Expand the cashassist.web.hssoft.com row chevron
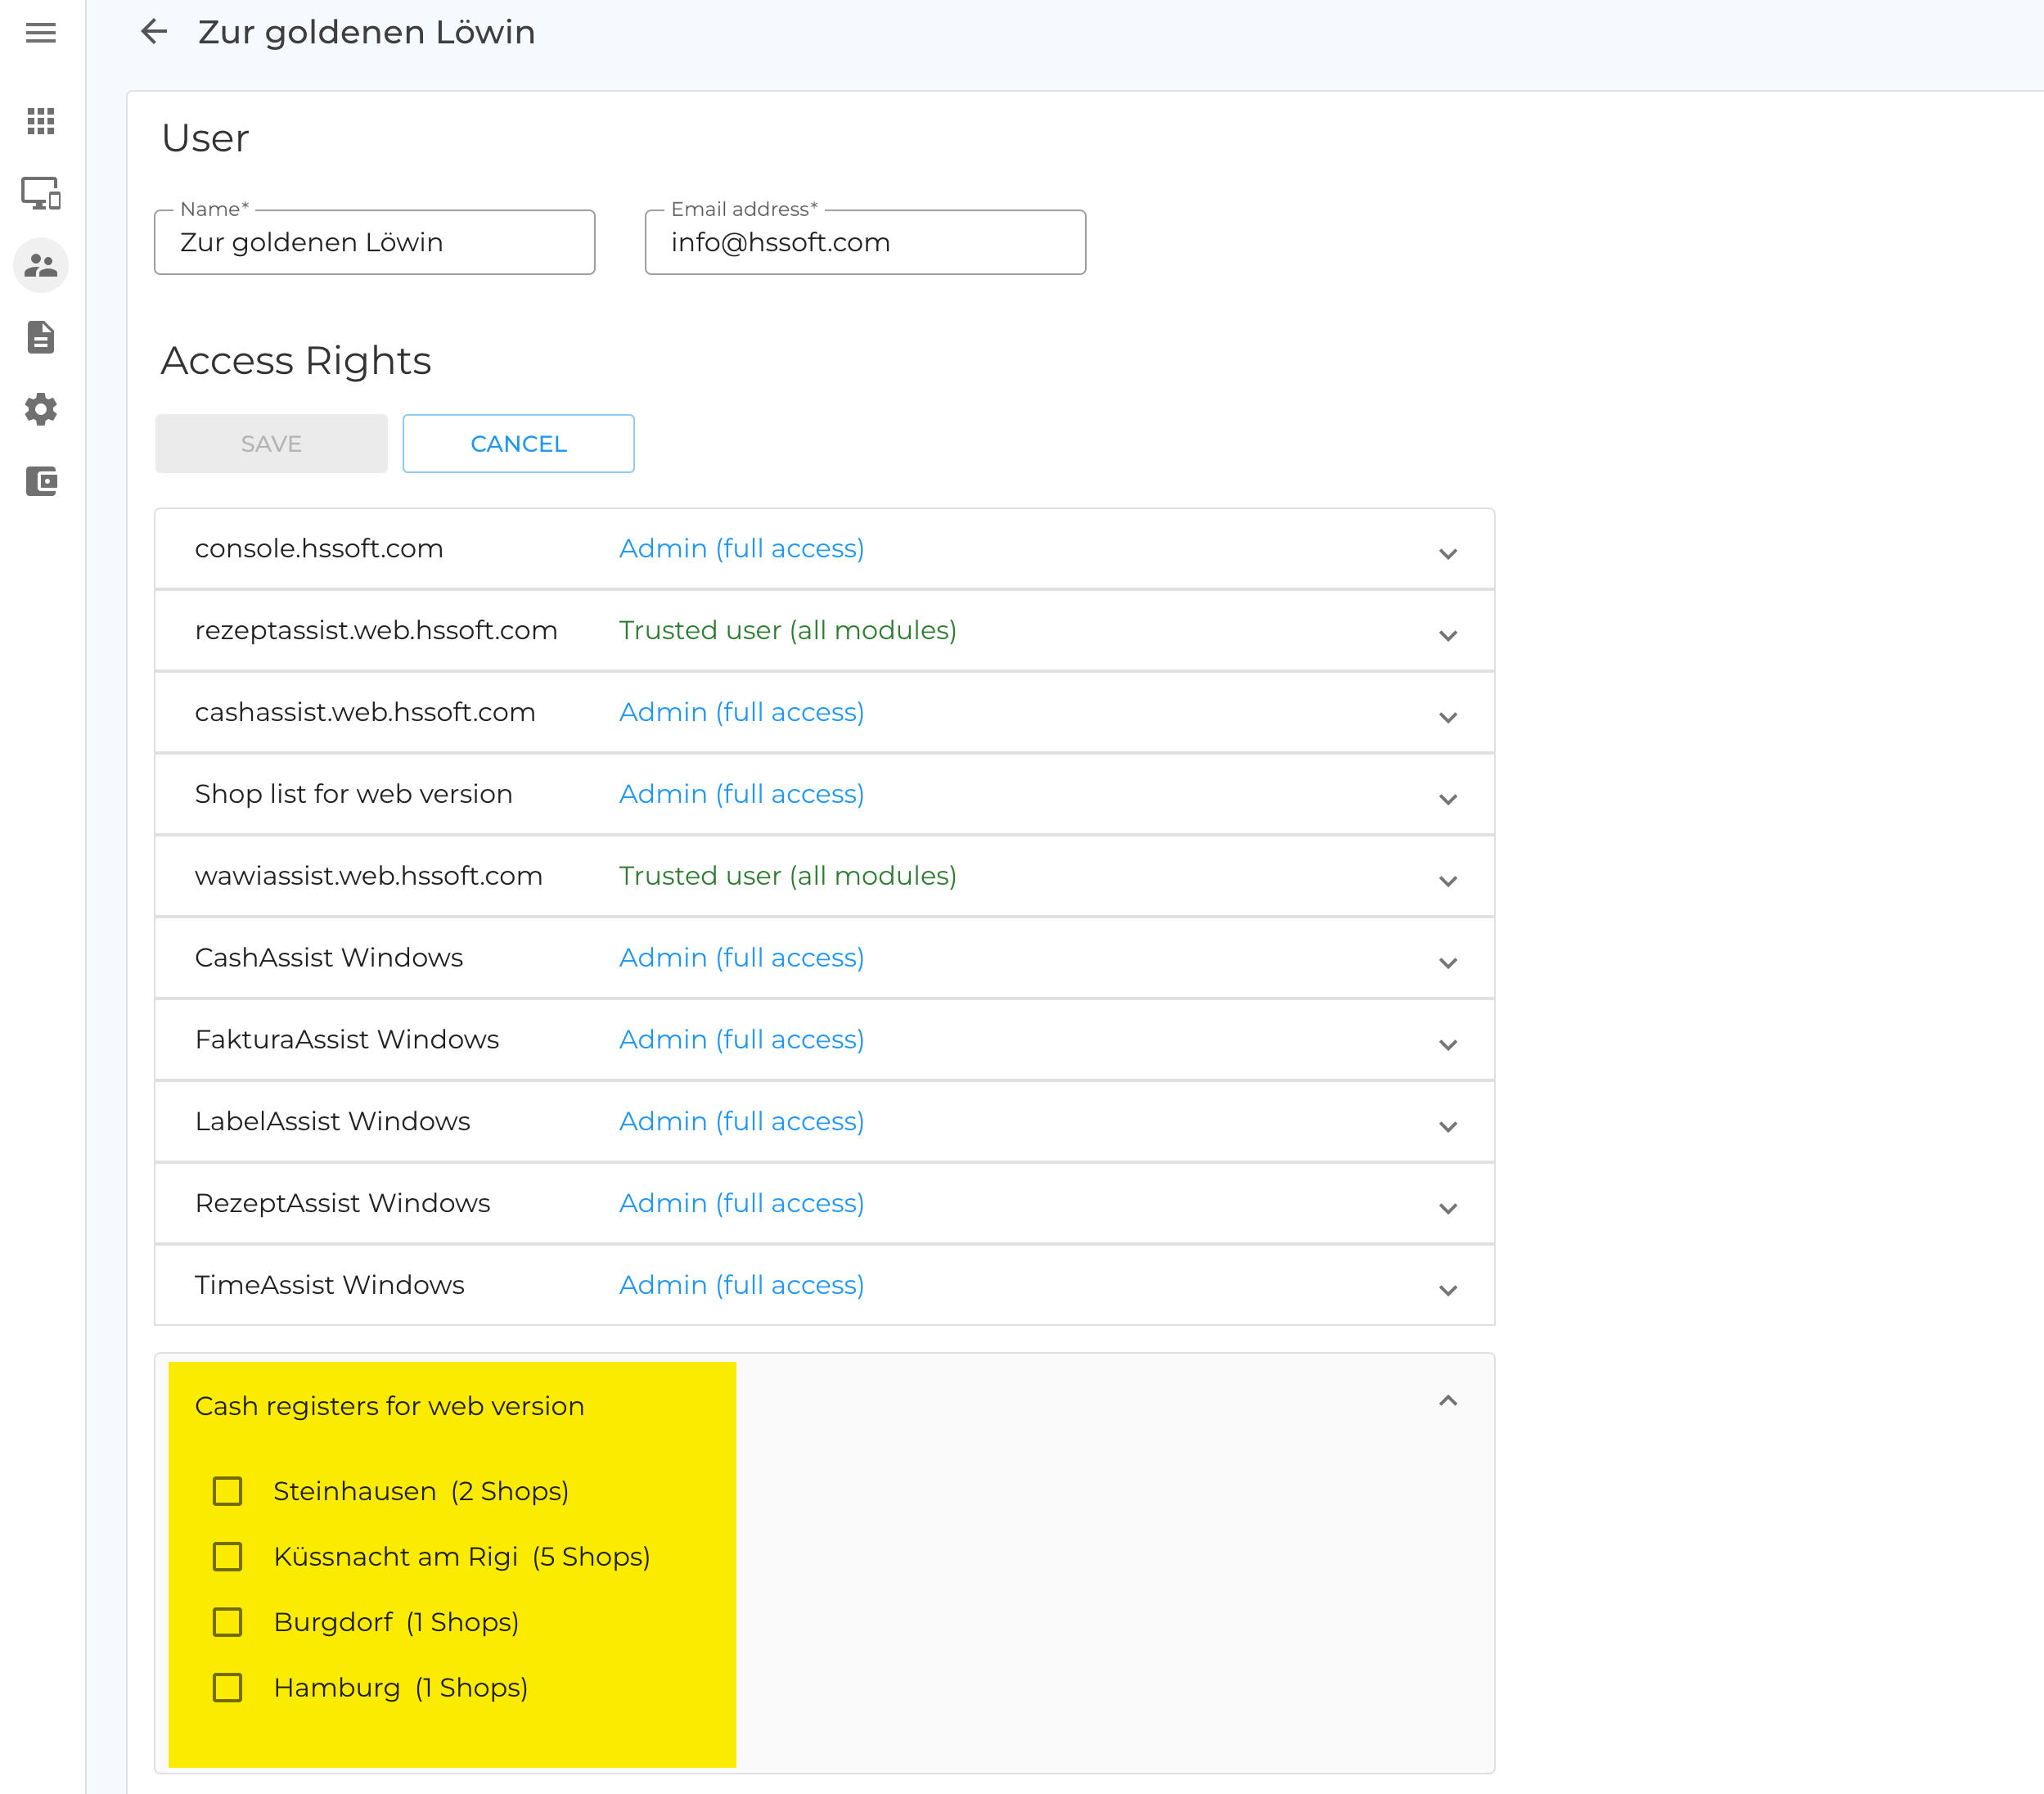This screenshot has height=1794, width=2044. (x=1447, y=717)
